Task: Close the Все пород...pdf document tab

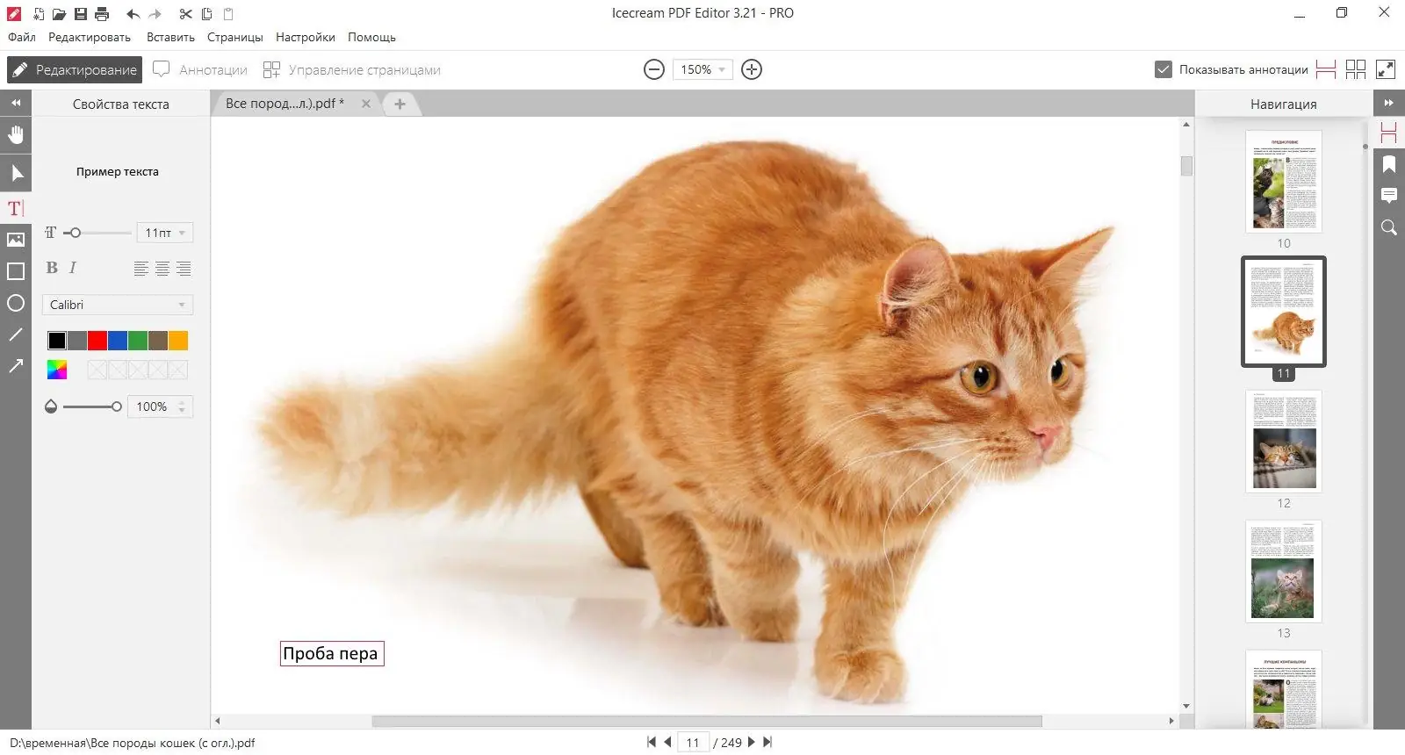Action: point(366,104)
